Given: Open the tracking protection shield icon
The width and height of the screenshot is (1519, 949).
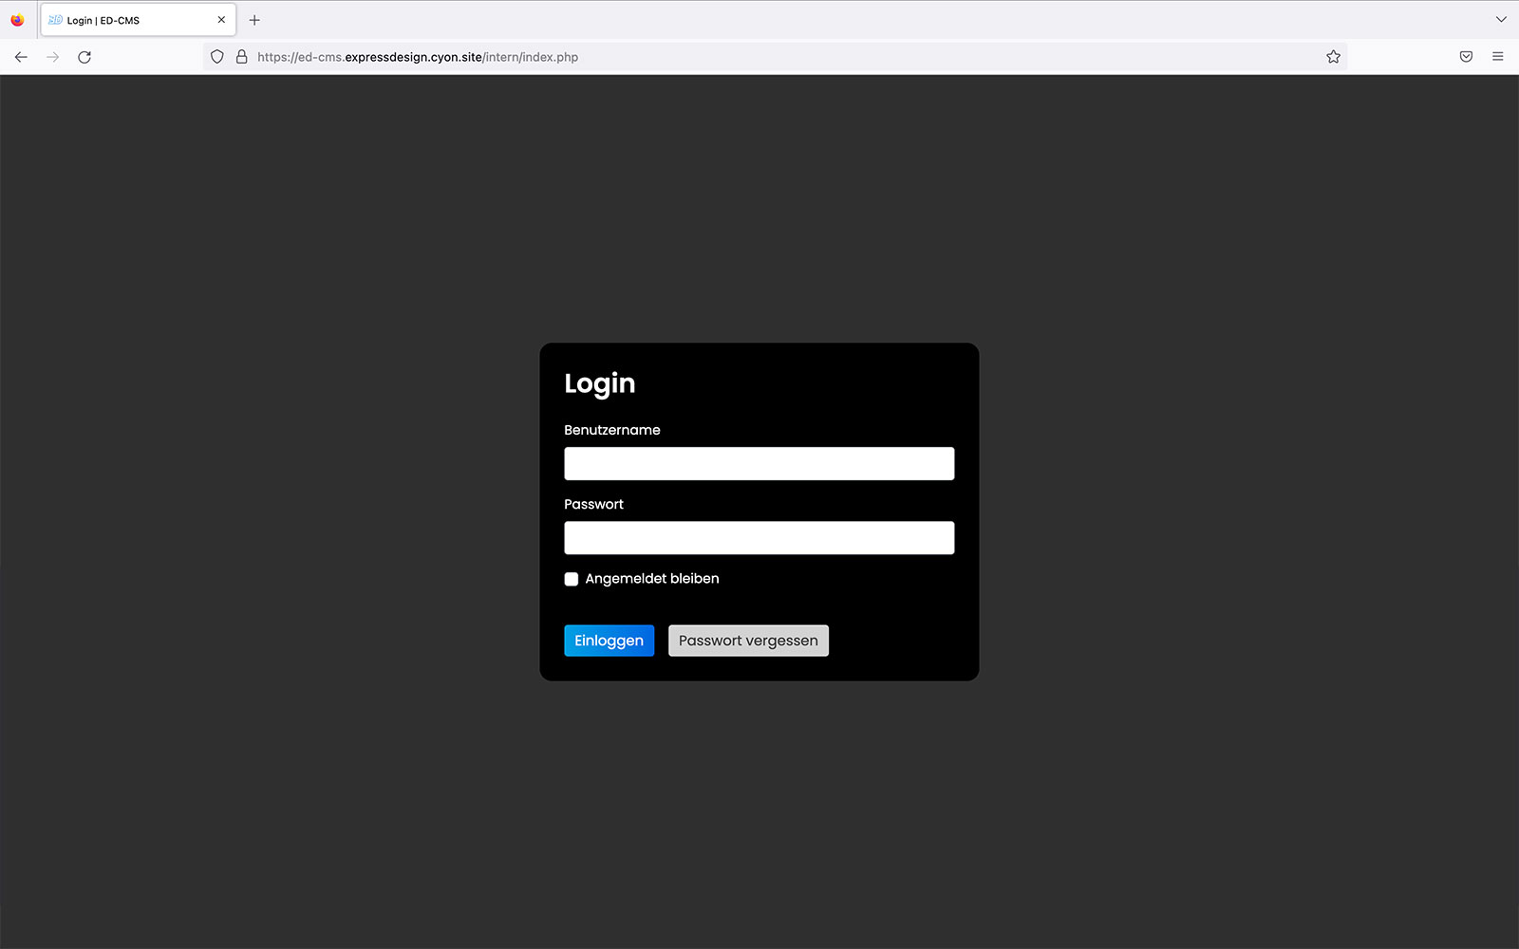Looking at the screenshot, I should (x=217, y=57).
